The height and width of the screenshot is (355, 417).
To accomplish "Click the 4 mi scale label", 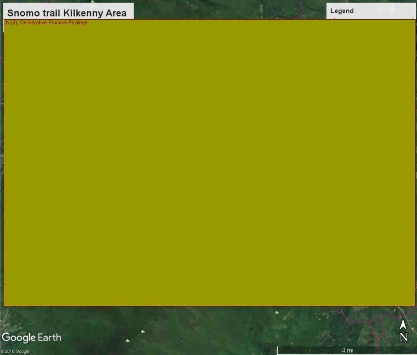I will [x=347, y=350].
